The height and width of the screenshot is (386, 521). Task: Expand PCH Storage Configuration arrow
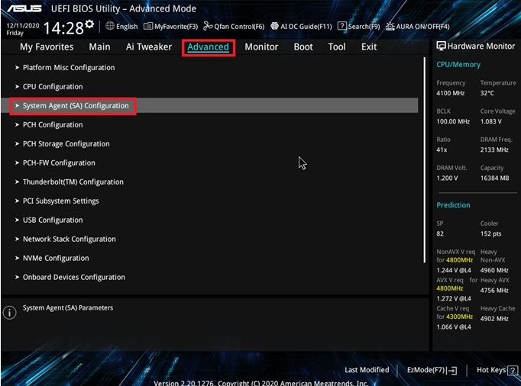[17, 143]
